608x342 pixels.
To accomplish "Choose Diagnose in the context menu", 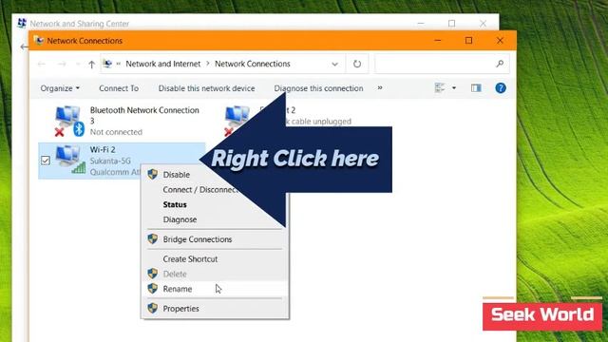I will click(x=180, y=219).
